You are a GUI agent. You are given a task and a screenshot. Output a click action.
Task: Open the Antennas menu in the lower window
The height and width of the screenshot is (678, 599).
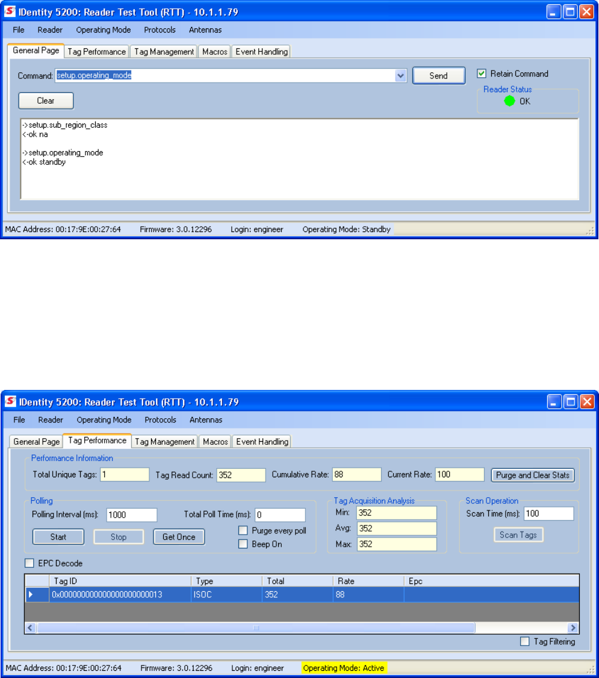pyautogui.click(x=206, y=420)
